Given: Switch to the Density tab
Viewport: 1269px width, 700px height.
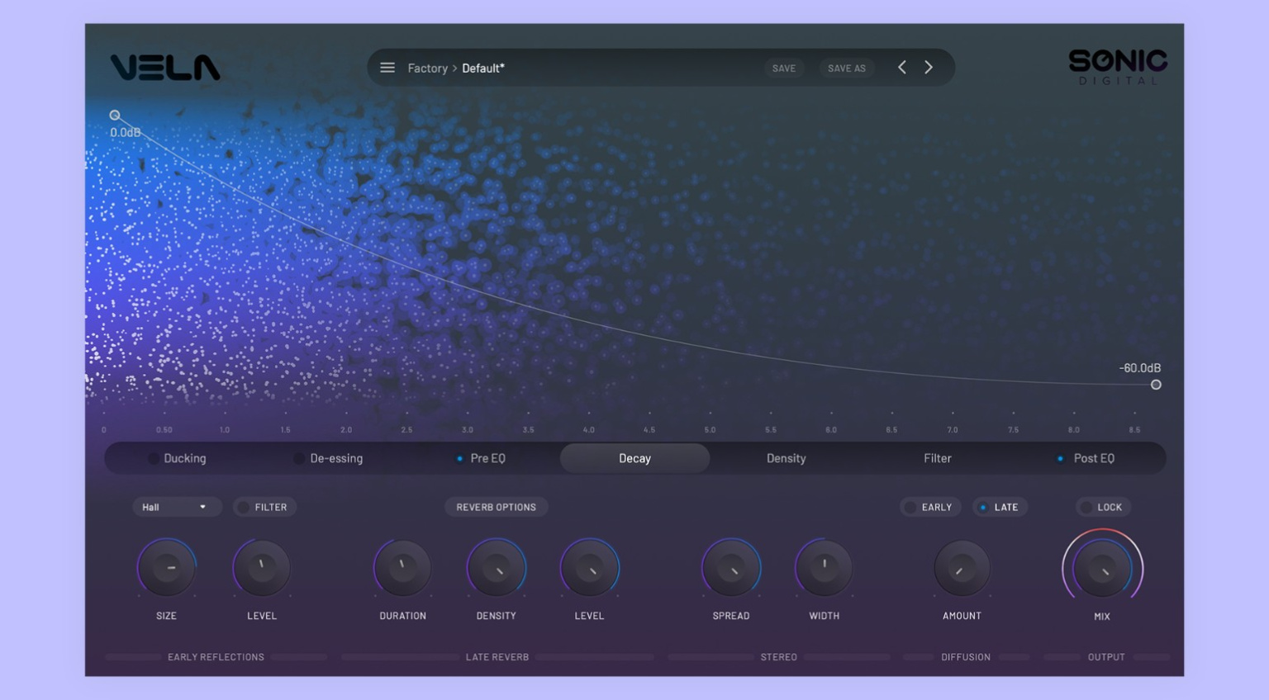Looking at the screenshot, I should click(786, 458).
